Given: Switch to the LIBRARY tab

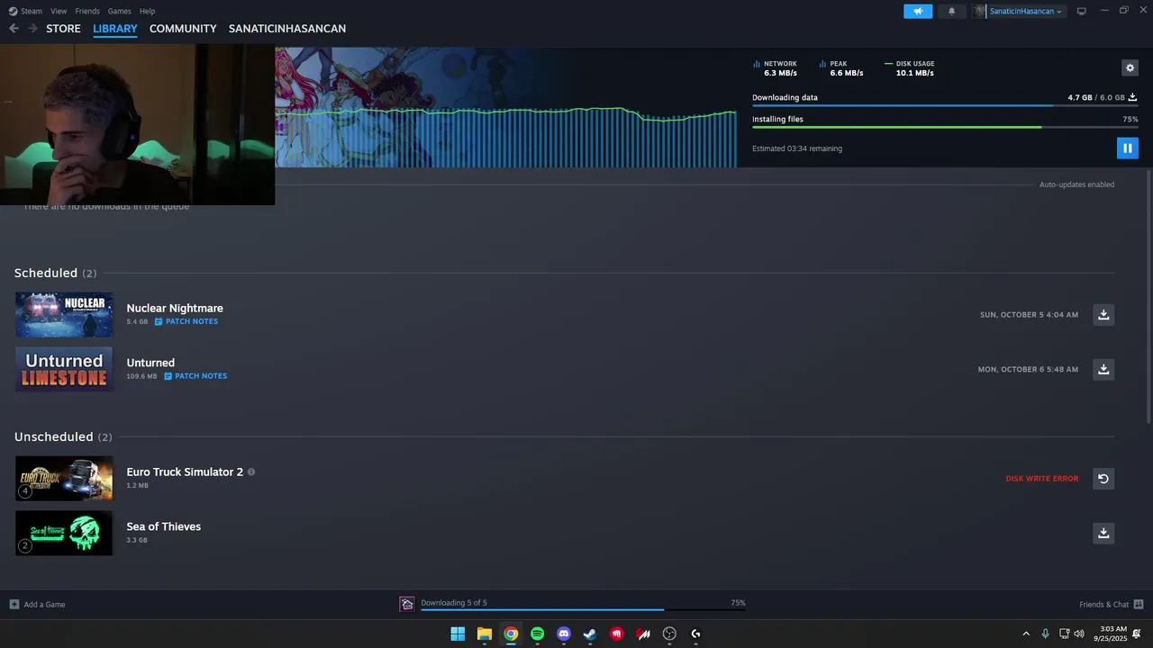Looking at the screenshot, I should 115,29.
